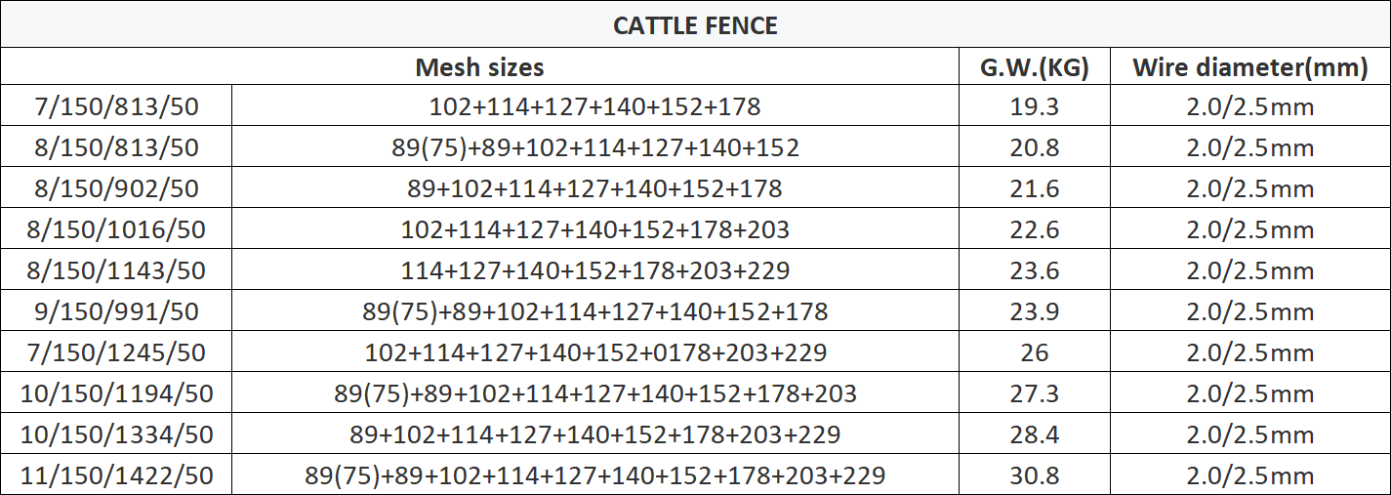This screenshot has width=1391, height=495.
Task: Select the 30.8 weight cell
Action: point(1034,474)
